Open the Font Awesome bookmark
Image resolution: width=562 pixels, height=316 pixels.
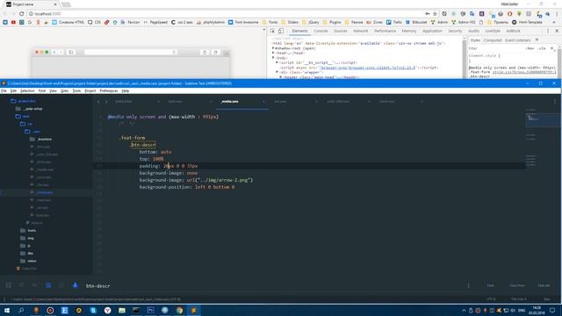(243, 22)
